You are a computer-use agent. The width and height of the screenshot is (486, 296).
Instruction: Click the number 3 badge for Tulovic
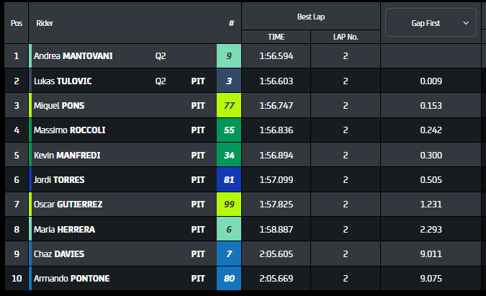coord(228,81)
